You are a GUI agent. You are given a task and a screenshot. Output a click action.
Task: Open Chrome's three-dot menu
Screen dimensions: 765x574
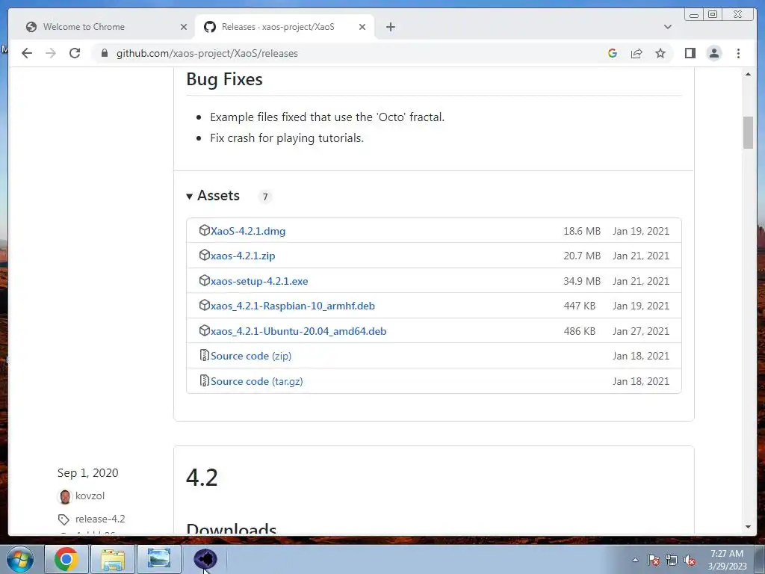pyautogui.click(x=738, y=53)
